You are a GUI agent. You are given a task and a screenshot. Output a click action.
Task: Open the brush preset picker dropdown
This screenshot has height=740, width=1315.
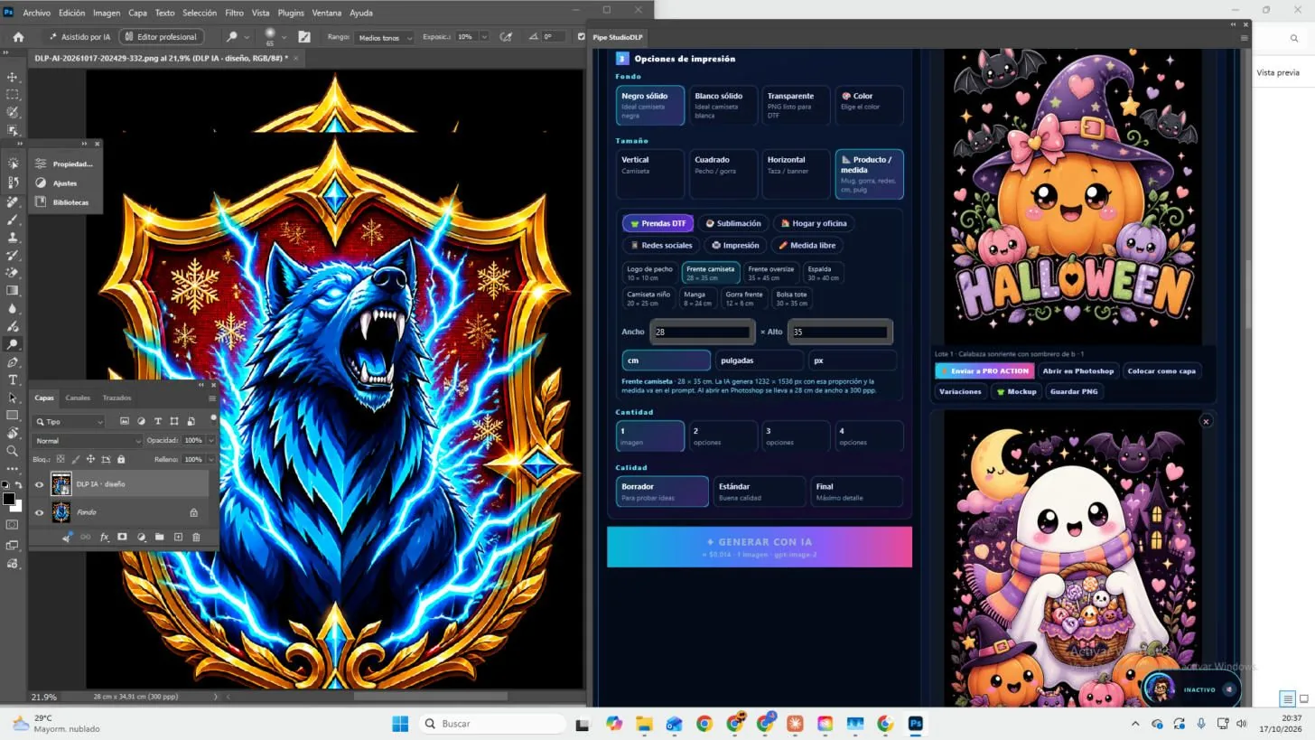coord(284,37)
